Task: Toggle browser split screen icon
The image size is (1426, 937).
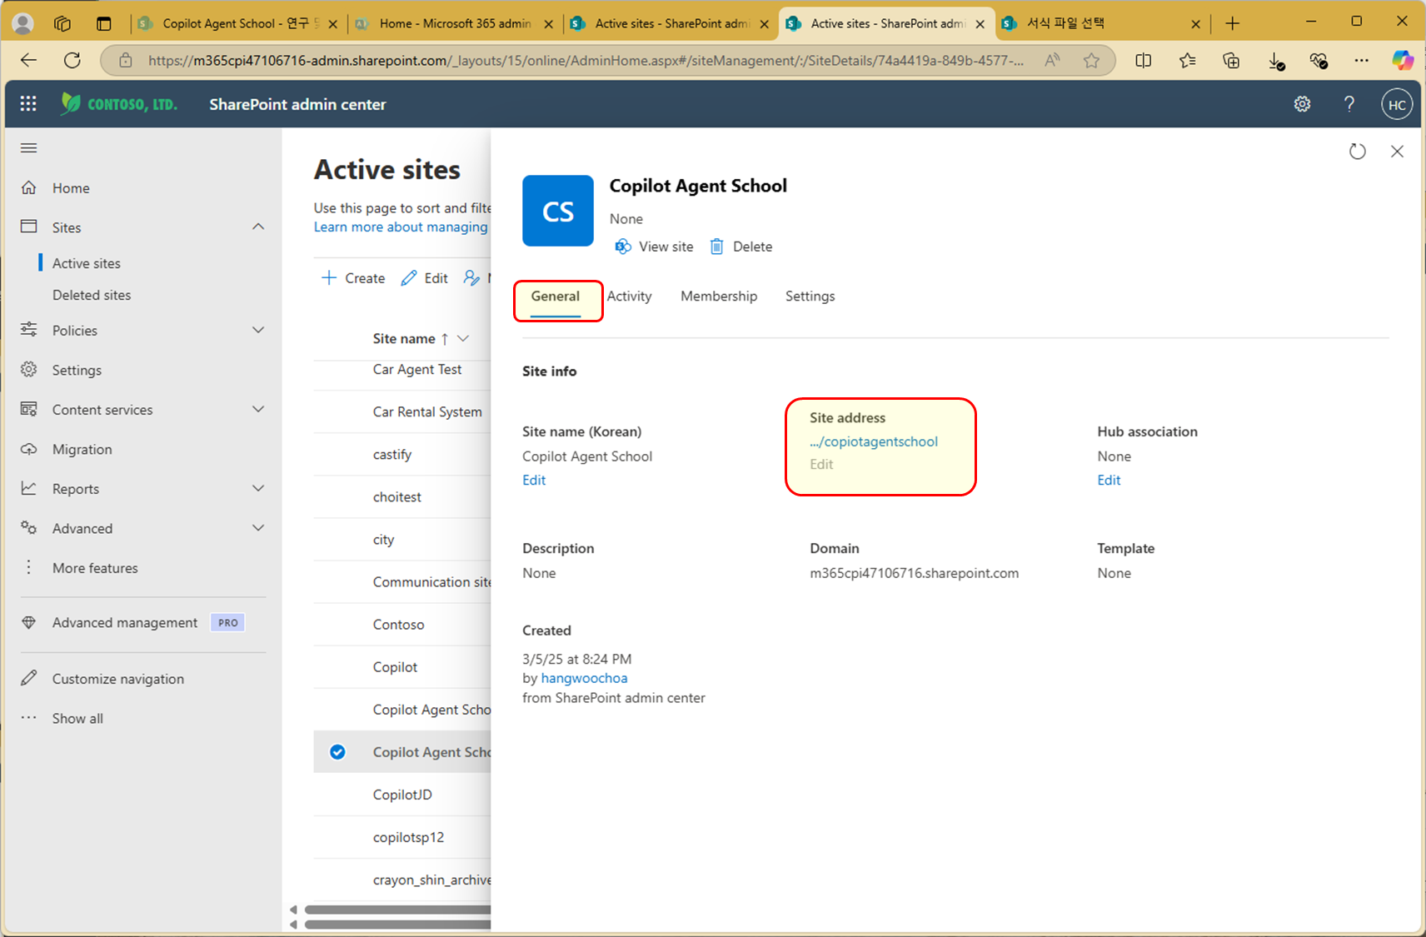Action: [x=1144, y=60]
